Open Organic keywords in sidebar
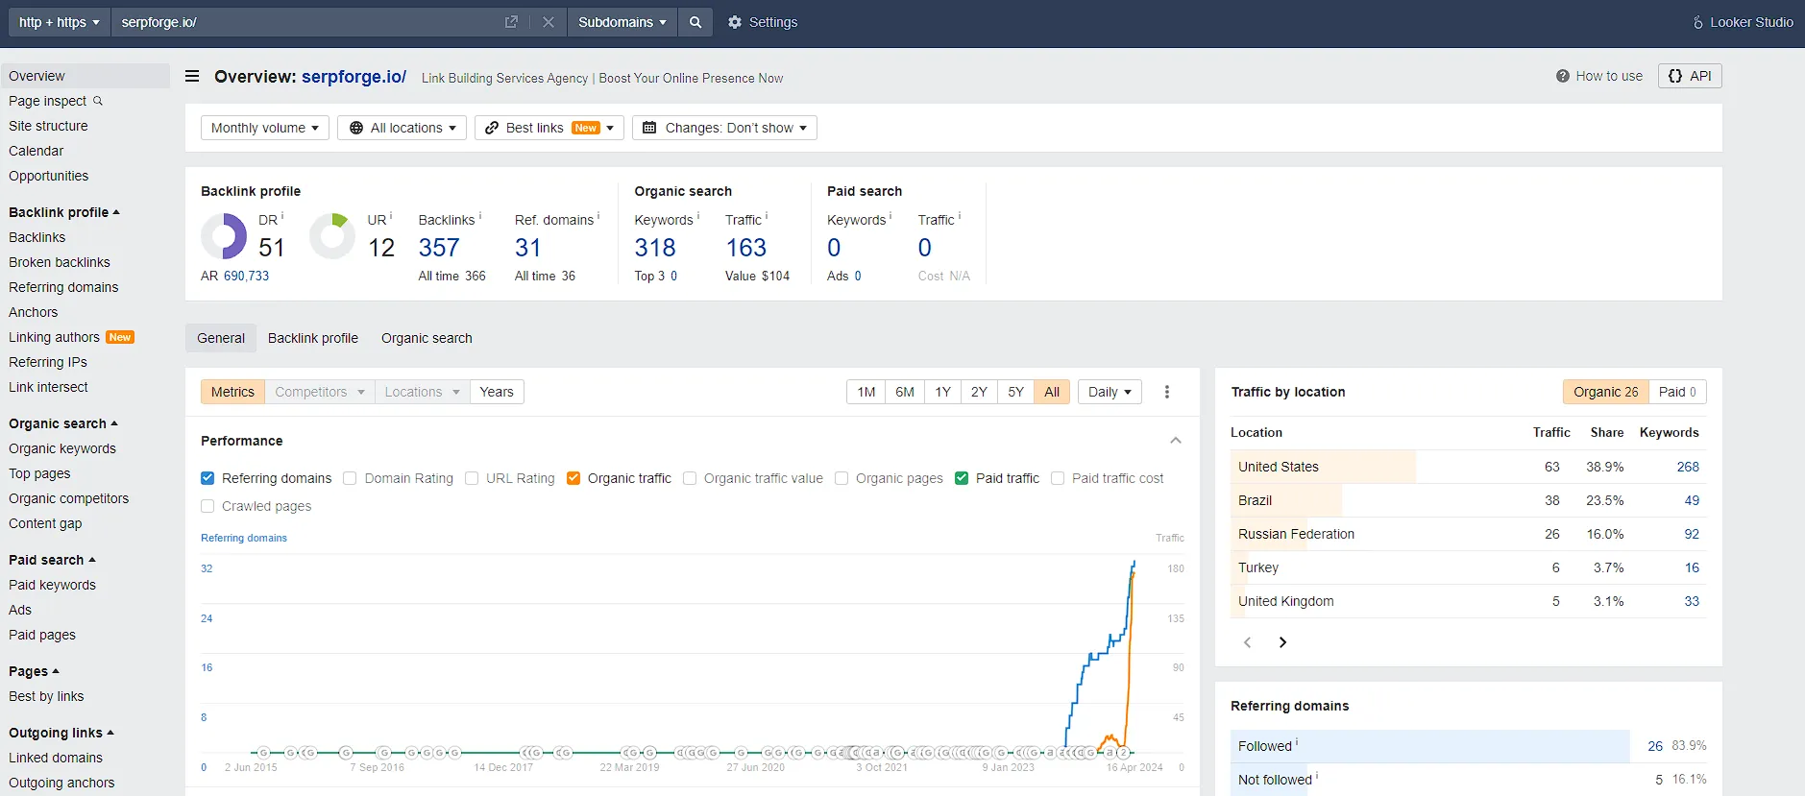Screen dimensions: 1805x796 tap(62, 448)
